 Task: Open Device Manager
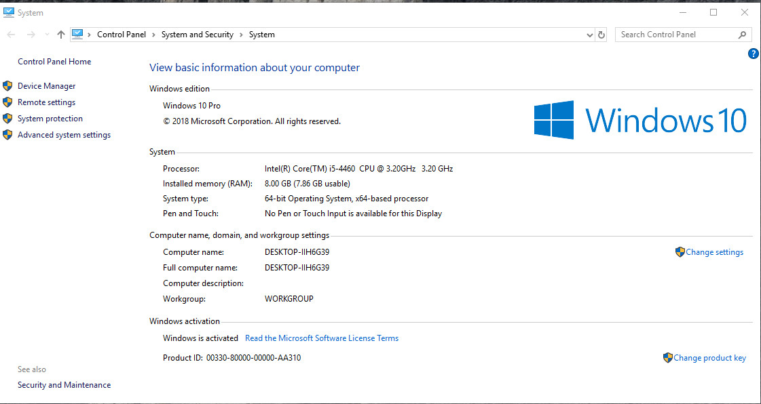(x=47, y=85)
